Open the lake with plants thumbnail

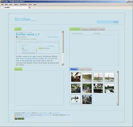[109, 88]
